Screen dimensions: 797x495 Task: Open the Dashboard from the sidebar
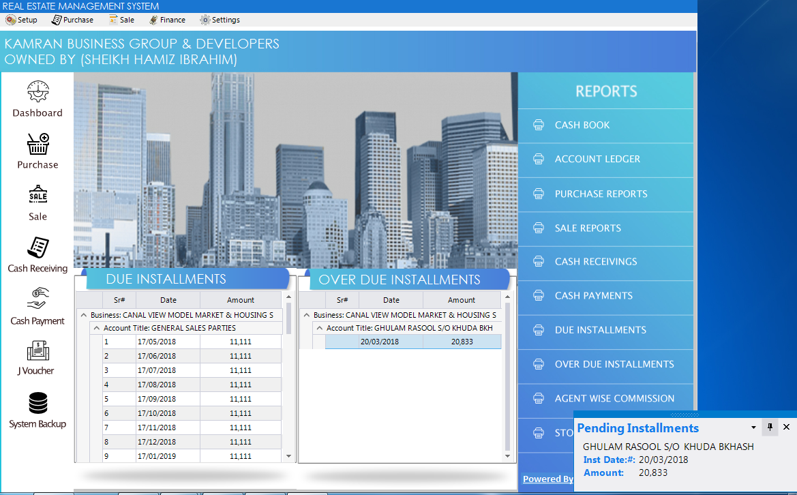coord(37,99)
